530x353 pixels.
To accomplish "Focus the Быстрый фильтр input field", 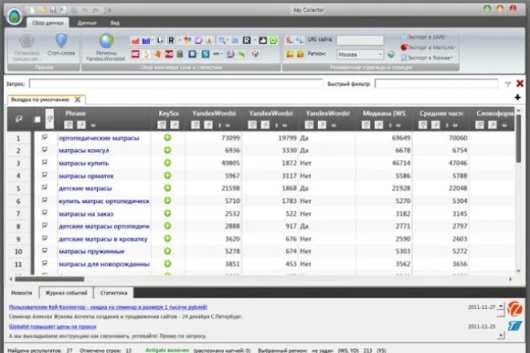I will click(x=436, y=83).
